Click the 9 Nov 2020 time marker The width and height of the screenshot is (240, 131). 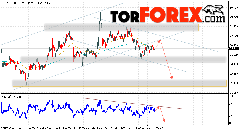8,128
